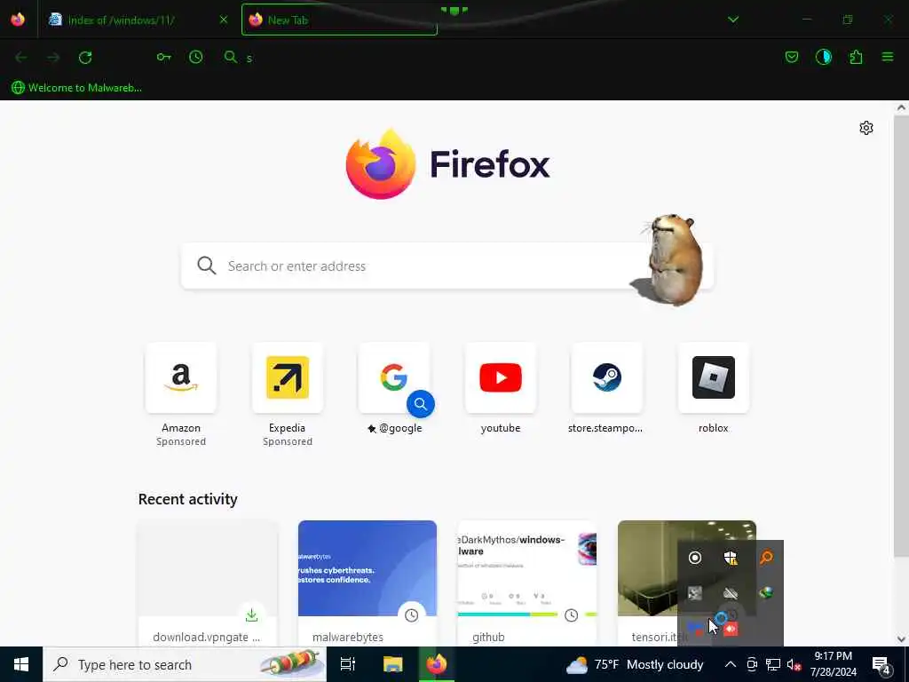
Task: Click the orange magnifier icon in tray overflow
Action: click(766, 558)
